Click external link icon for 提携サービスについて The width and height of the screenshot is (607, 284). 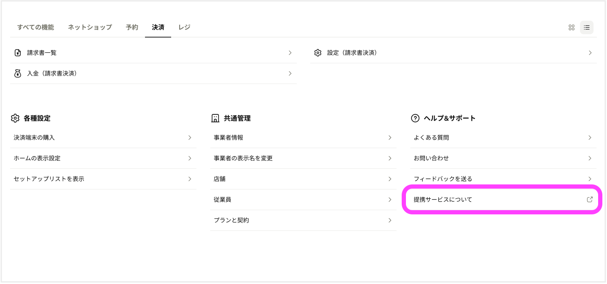pos(590,200)
